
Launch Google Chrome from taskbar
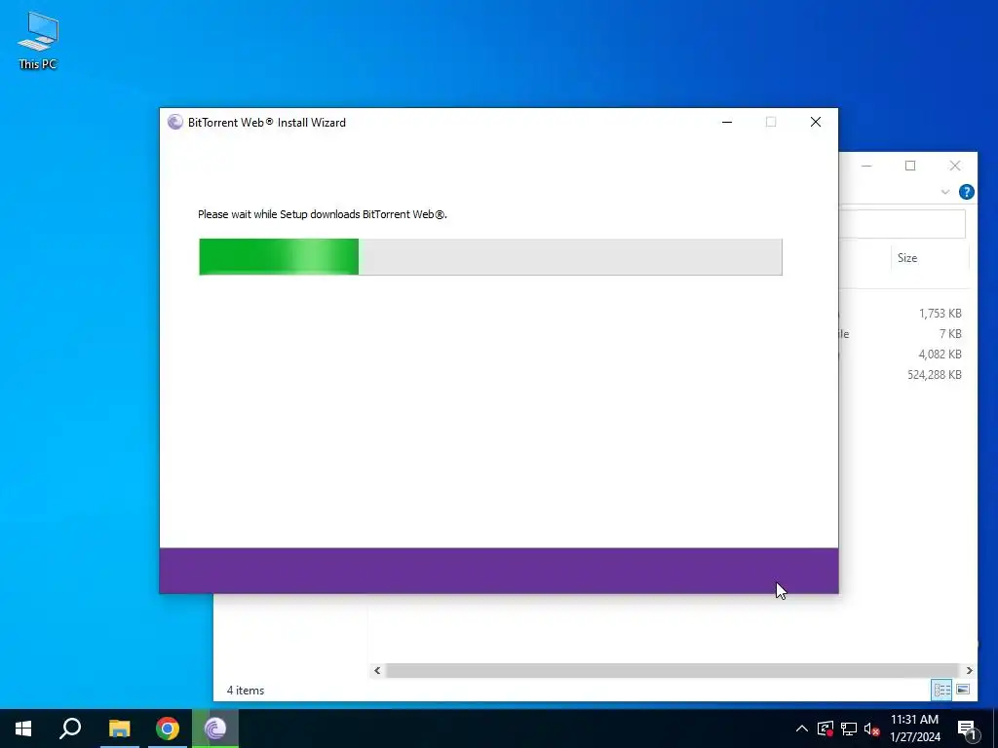pos(168,729)
